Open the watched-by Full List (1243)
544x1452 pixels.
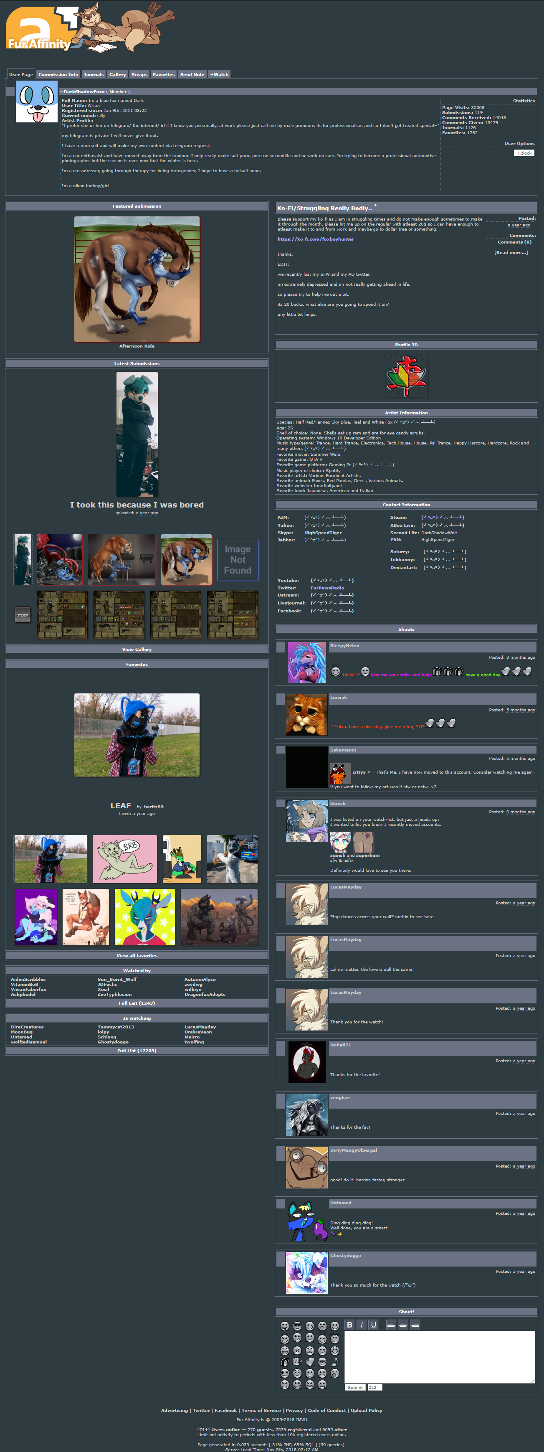pyautogui.click(x=137, y=1003)
